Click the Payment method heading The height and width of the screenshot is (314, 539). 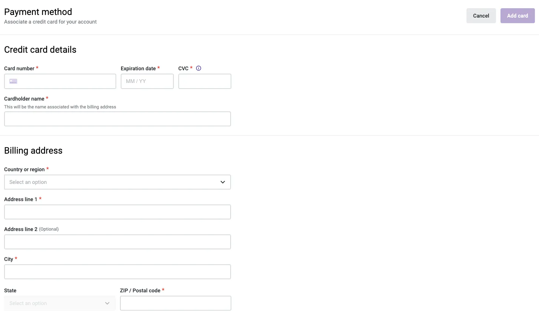click(38, 12)
